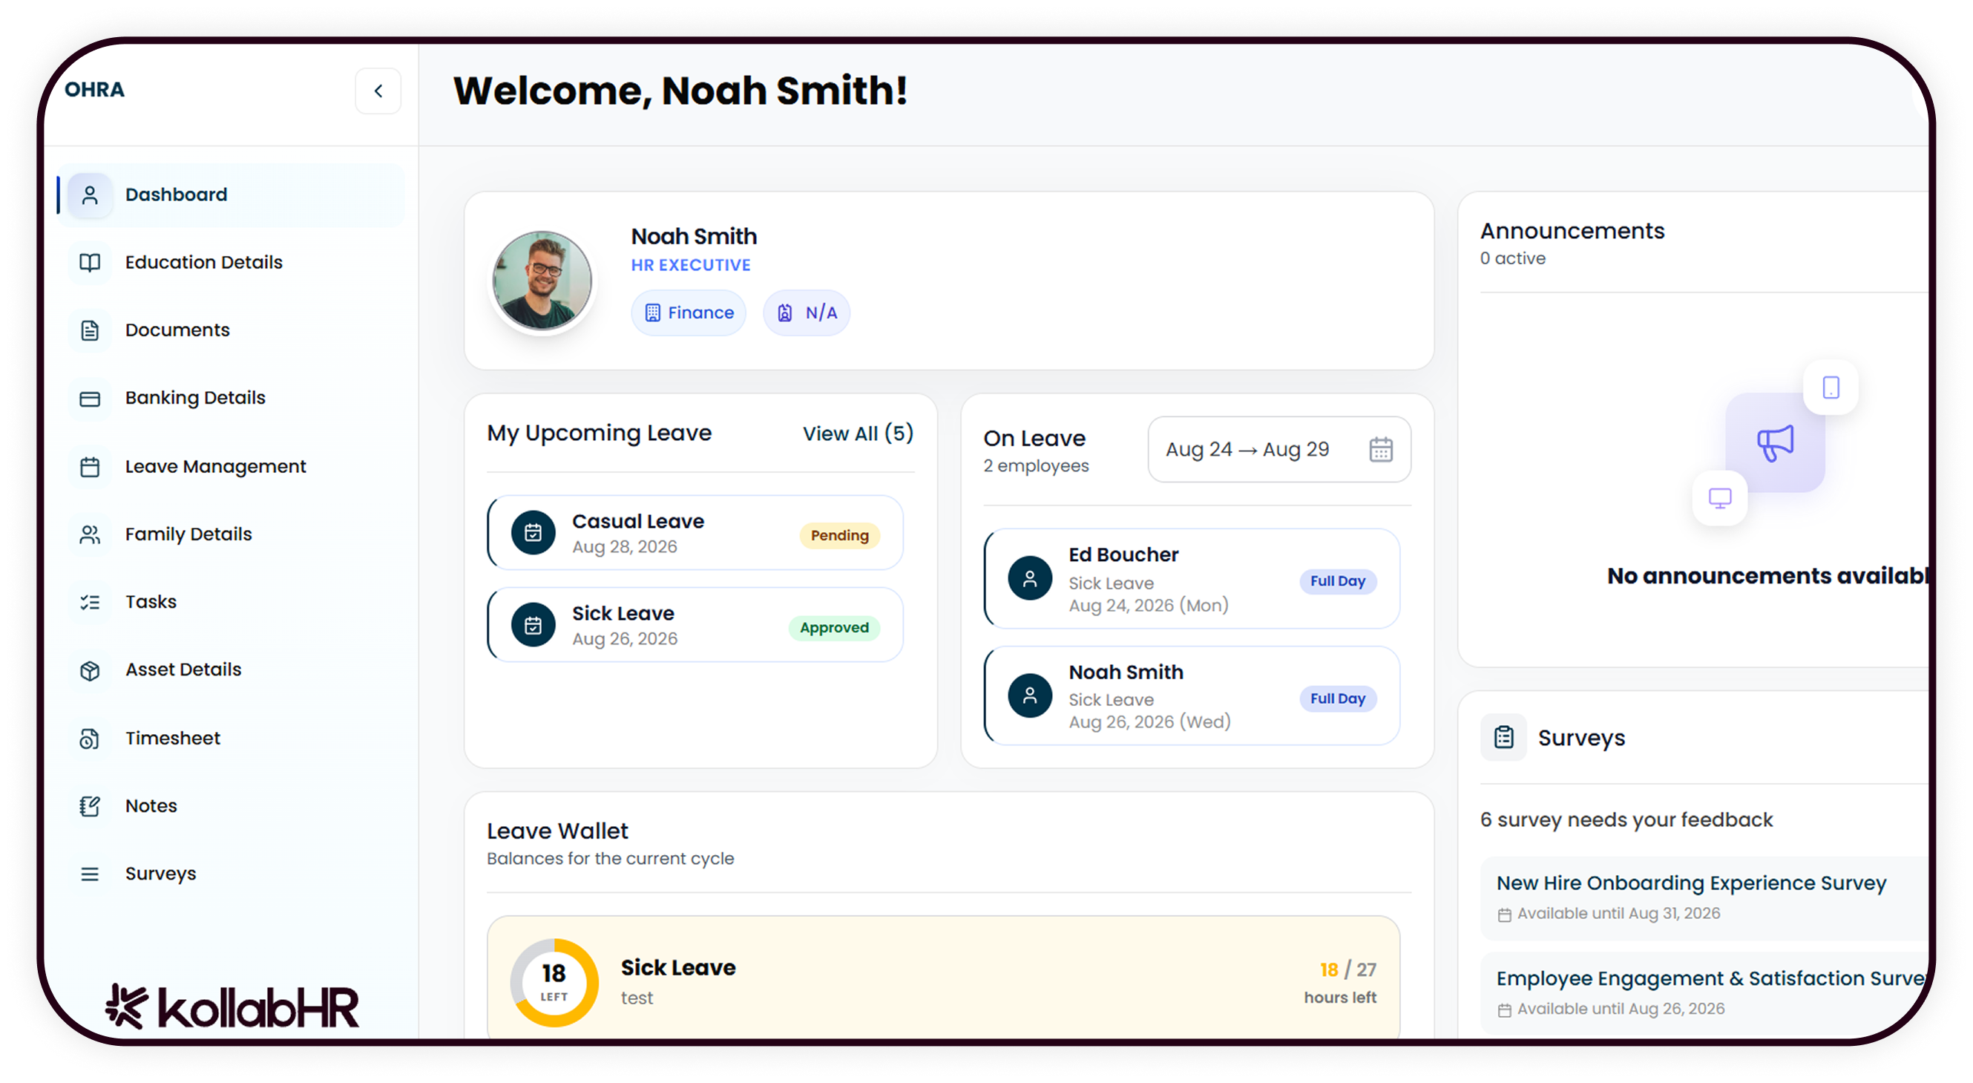1973x1083 pixels.
Task: Go to Timesheet in the sidebar
Action: pyautogui.click(x=231, y=738)
